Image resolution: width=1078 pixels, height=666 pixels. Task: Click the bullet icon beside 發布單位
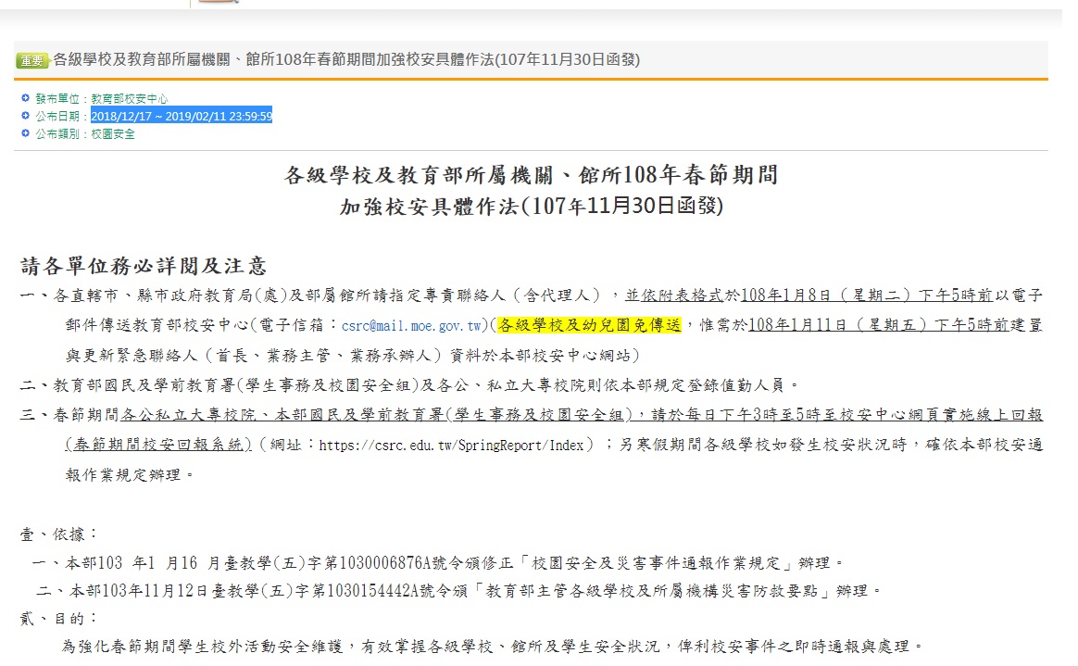pos(25,97)
